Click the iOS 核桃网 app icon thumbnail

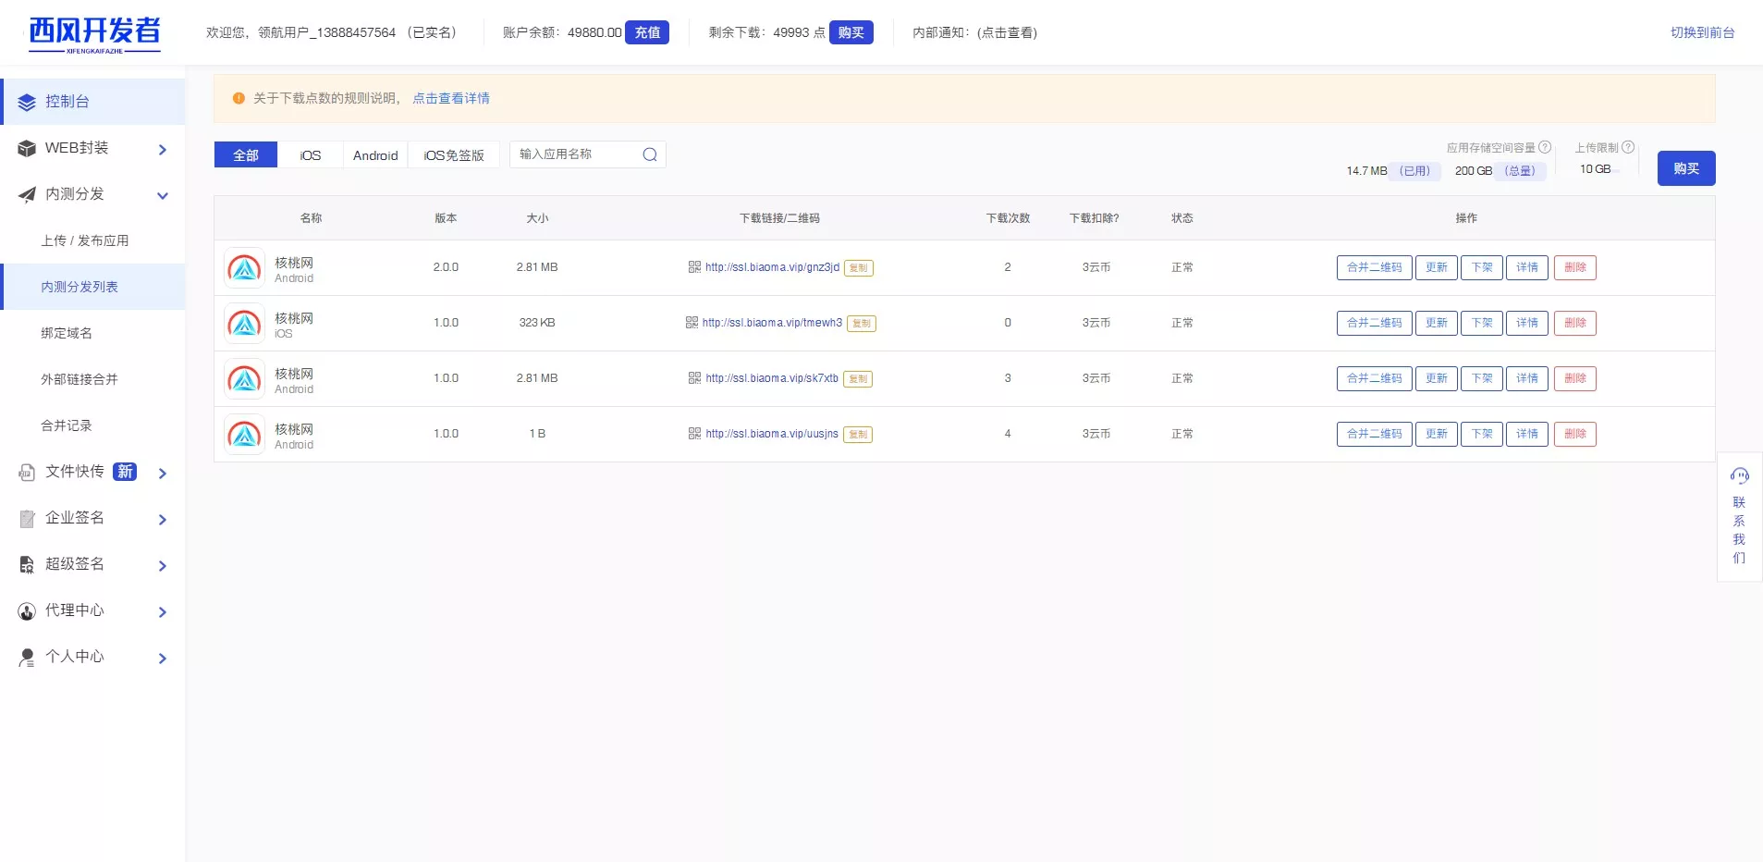point(245,324)
